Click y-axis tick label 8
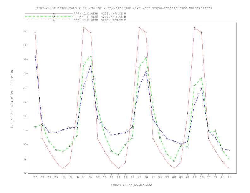 coord(25,173)
